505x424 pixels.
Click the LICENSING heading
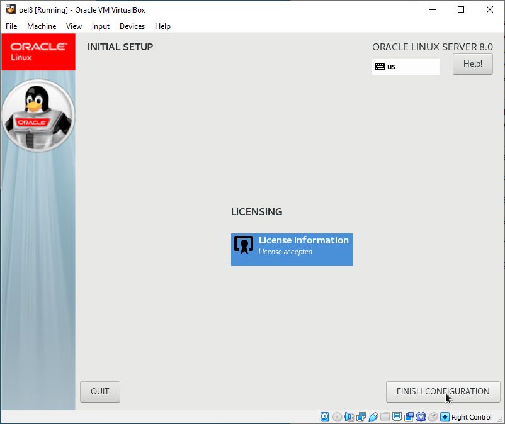coord(256,211)
